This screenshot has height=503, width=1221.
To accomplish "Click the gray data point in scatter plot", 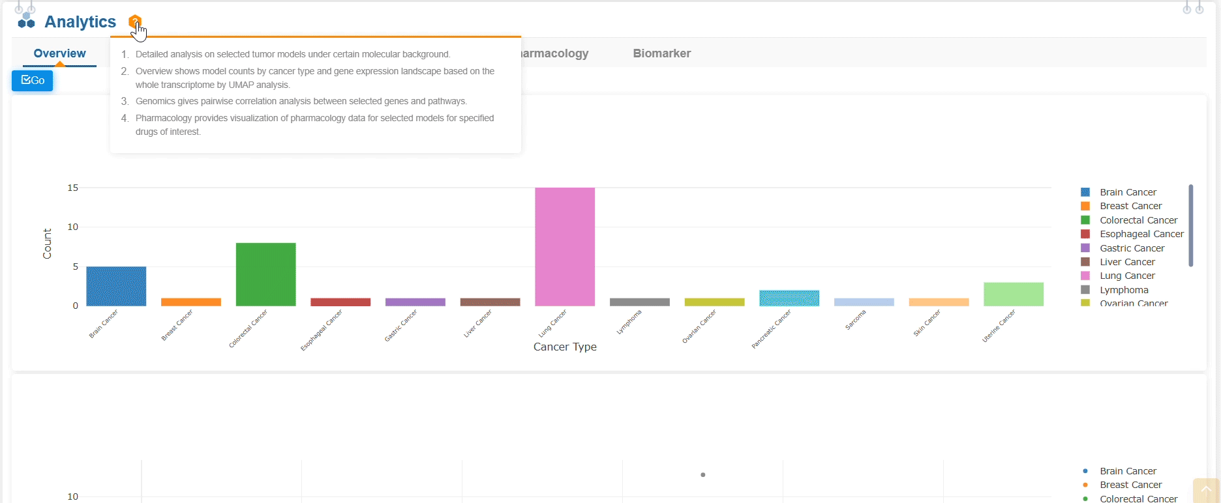I will click(x=702, y=475).
